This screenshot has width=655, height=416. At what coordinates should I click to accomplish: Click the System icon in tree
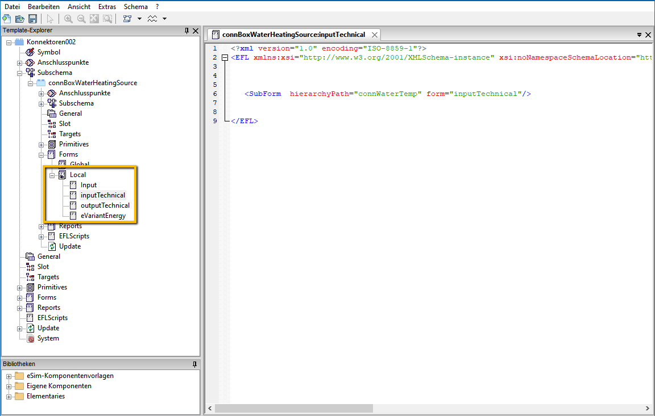(30, 338)
